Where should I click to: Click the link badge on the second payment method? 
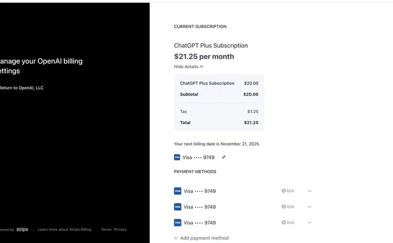[x=288, y=207]
